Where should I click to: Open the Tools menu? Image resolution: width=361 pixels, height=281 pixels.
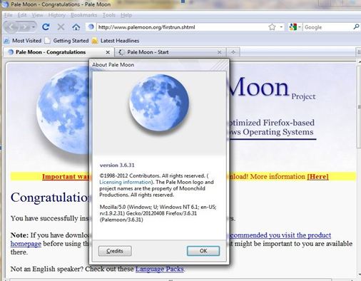pyautogui.click(x=109, y=15)
